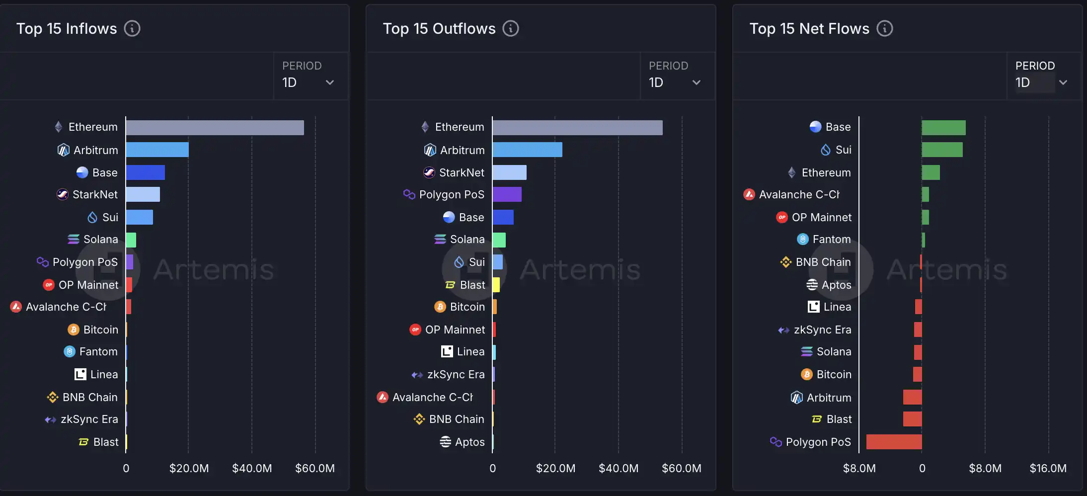Click the Arbitrum logo in the Outflows chart

coord(430,150)
